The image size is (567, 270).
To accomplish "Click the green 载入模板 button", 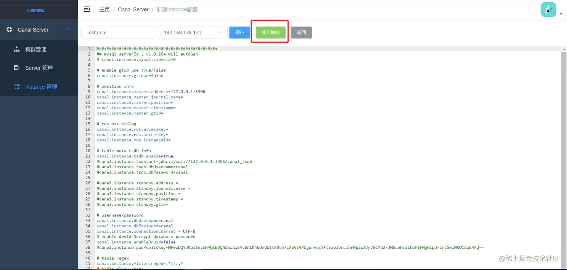I will coord(271,33).
